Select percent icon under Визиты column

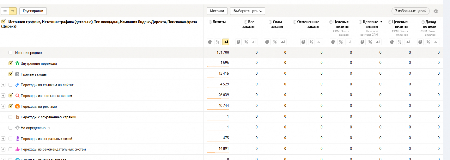click(x=218, y=42)
